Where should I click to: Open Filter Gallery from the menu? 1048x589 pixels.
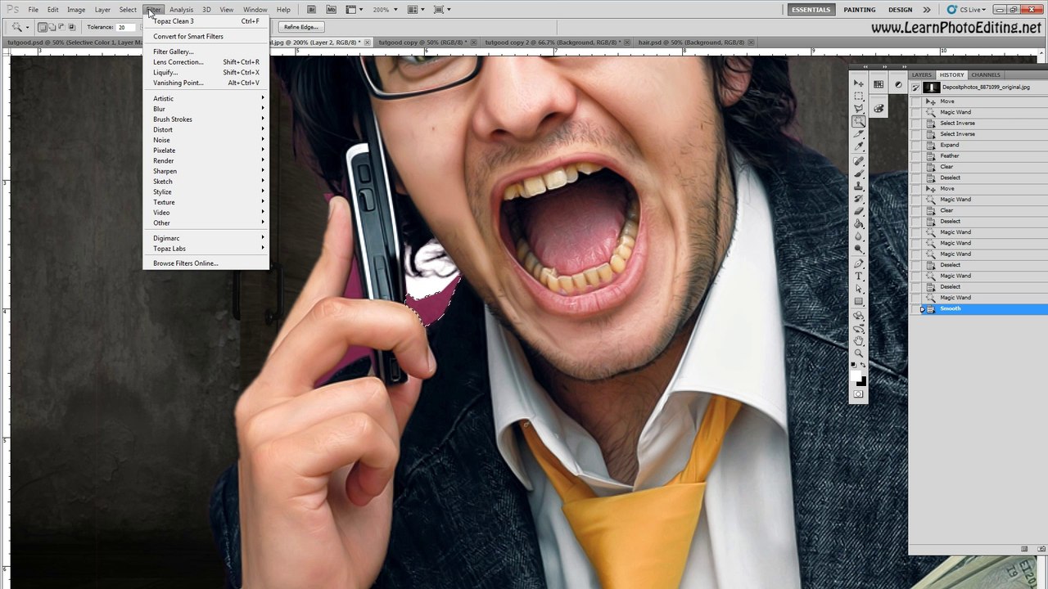coord(206,52)
